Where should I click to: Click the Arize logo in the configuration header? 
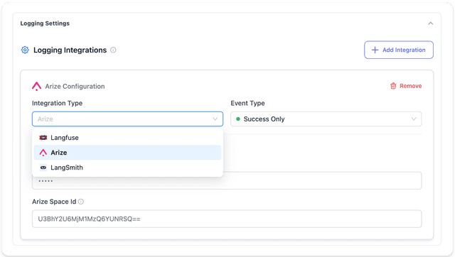click(x=36, y=87)
